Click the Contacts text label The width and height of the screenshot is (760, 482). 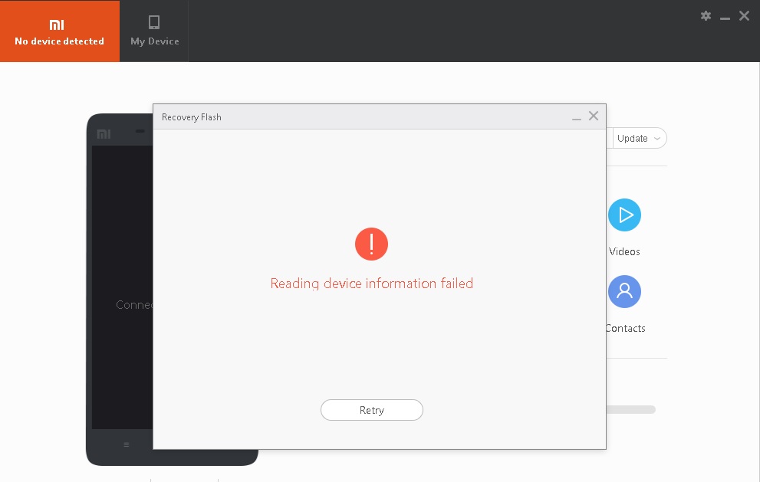[x=625, y=328]
